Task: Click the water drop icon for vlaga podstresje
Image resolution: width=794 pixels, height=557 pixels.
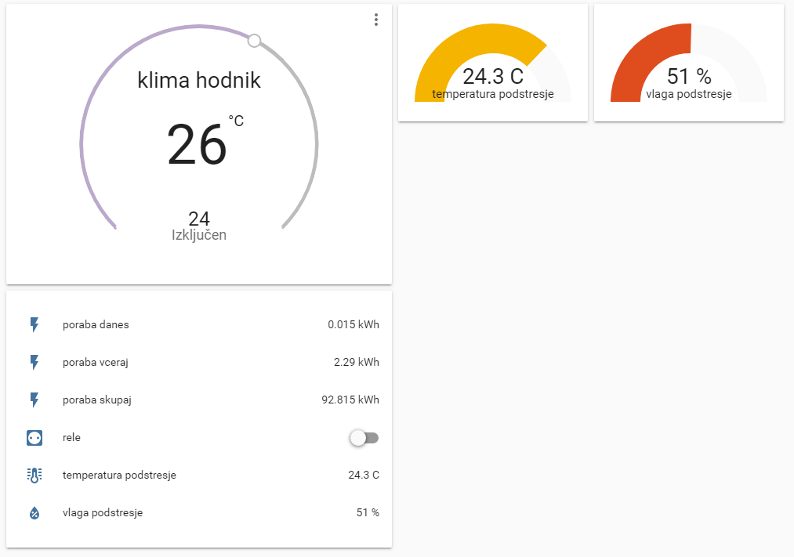Action: (x=34, y=513)
